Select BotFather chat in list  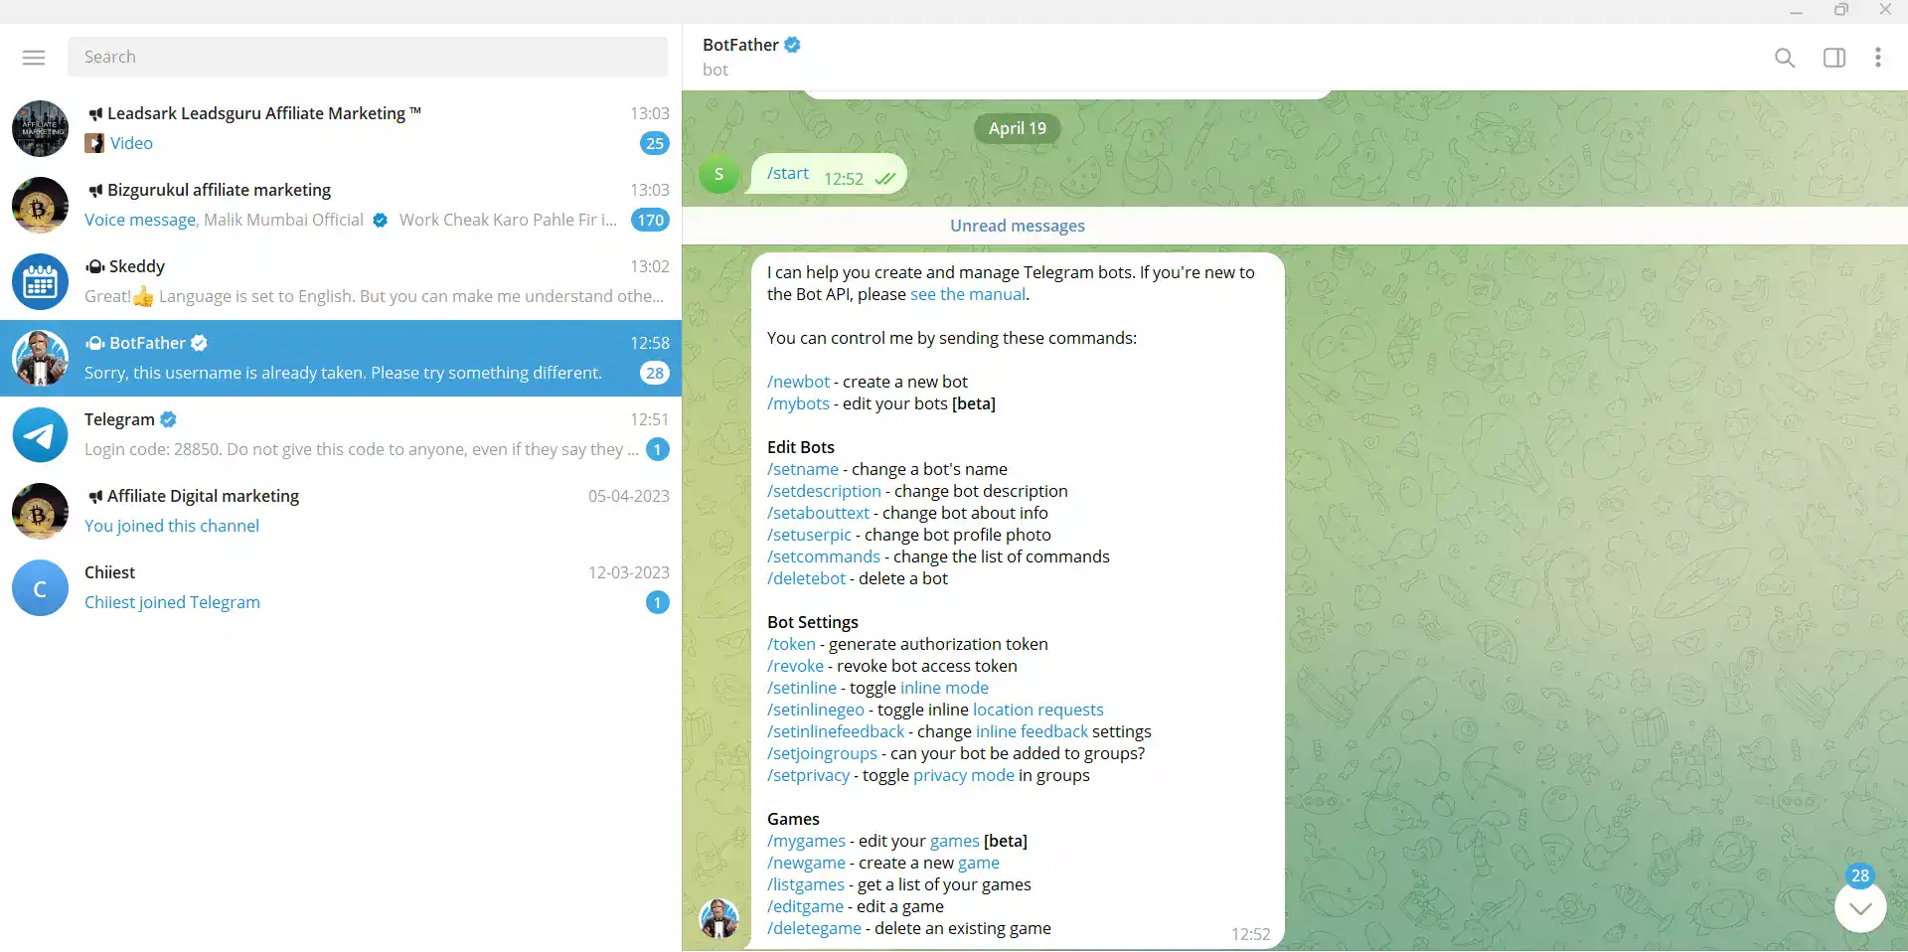pyautogui.click(x=341, y=358)
